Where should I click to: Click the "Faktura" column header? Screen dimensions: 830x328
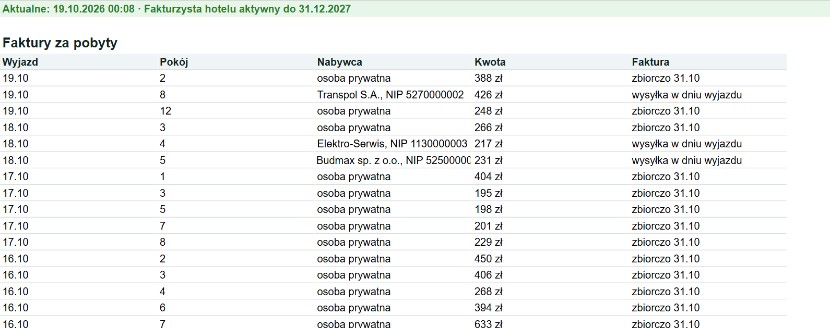pos(650,62)
